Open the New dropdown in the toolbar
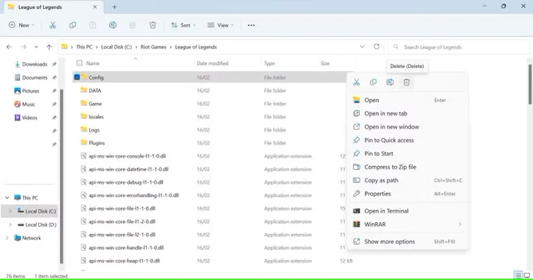The image size is (533, 280). 22,25
